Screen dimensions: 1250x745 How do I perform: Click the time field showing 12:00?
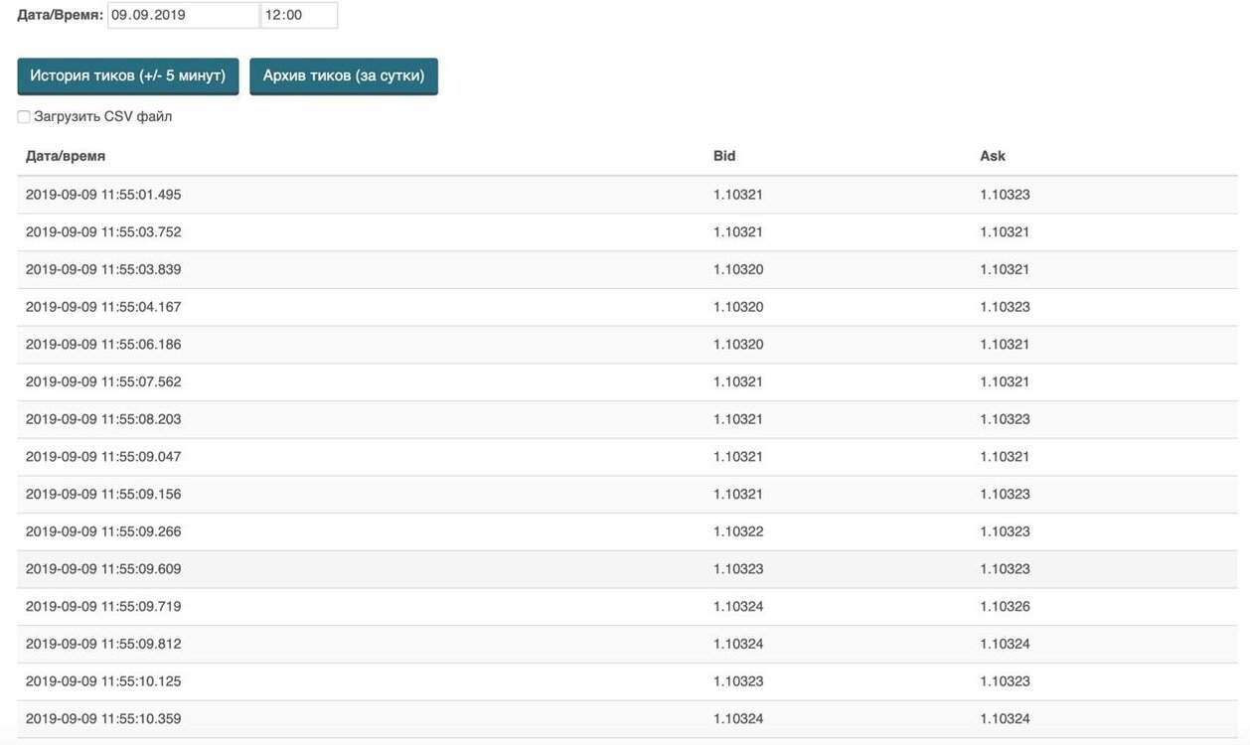point(299,15)
